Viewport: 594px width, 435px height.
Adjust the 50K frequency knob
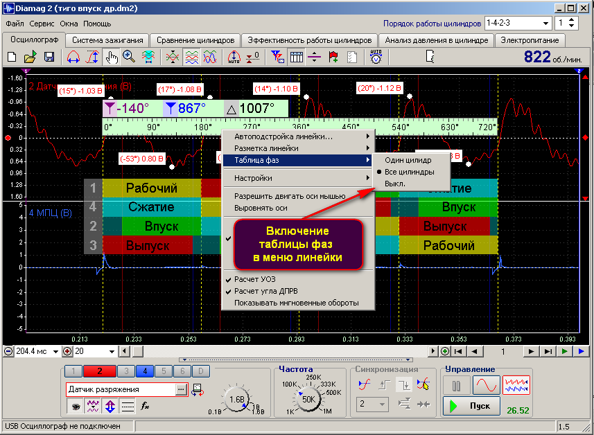pyautogui.click(x=308, y=400)
